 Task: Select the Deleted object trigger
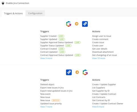click(x=47, y=85)
